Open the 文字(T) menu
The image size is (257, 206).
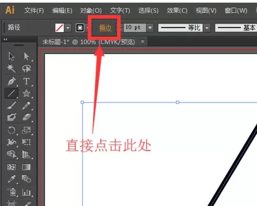click(x=120, y=11)
